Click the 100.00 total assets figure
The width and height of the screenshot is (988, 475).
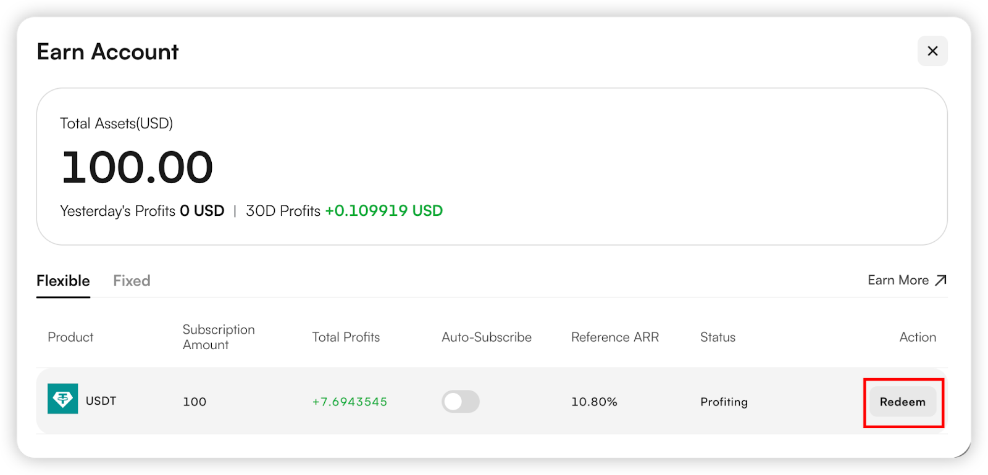pos(137,167)
